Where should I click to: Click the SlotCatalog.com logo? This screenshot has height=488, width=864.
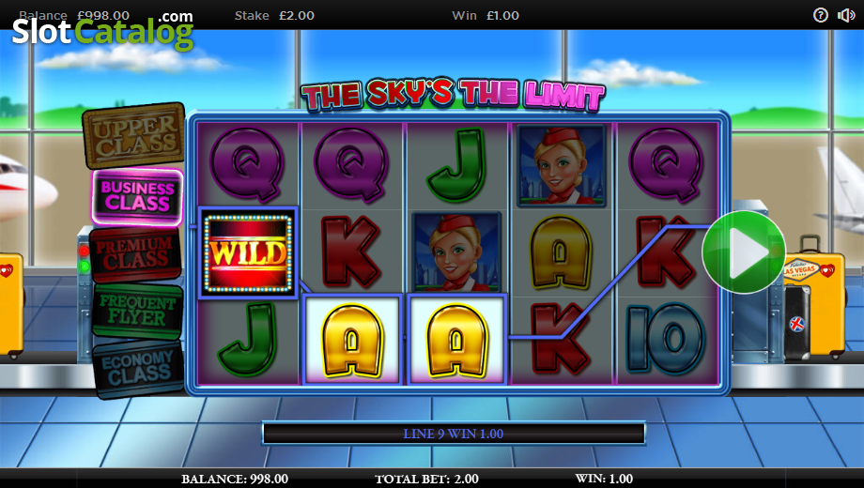click(x=103, y=30)
